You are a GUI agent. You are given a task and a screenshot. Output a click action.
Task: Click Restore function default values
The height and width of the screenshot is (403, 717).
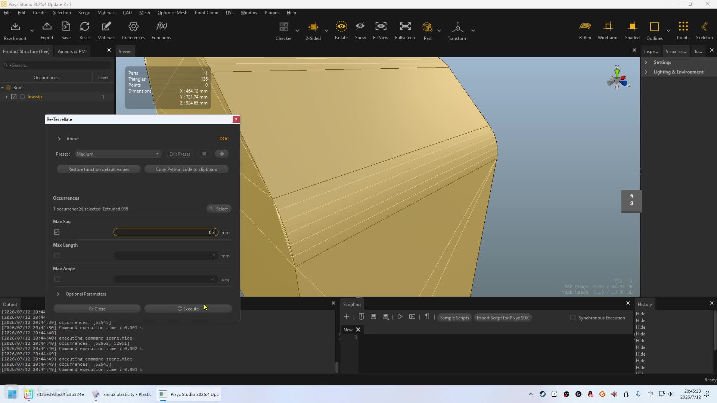[99, 169]
